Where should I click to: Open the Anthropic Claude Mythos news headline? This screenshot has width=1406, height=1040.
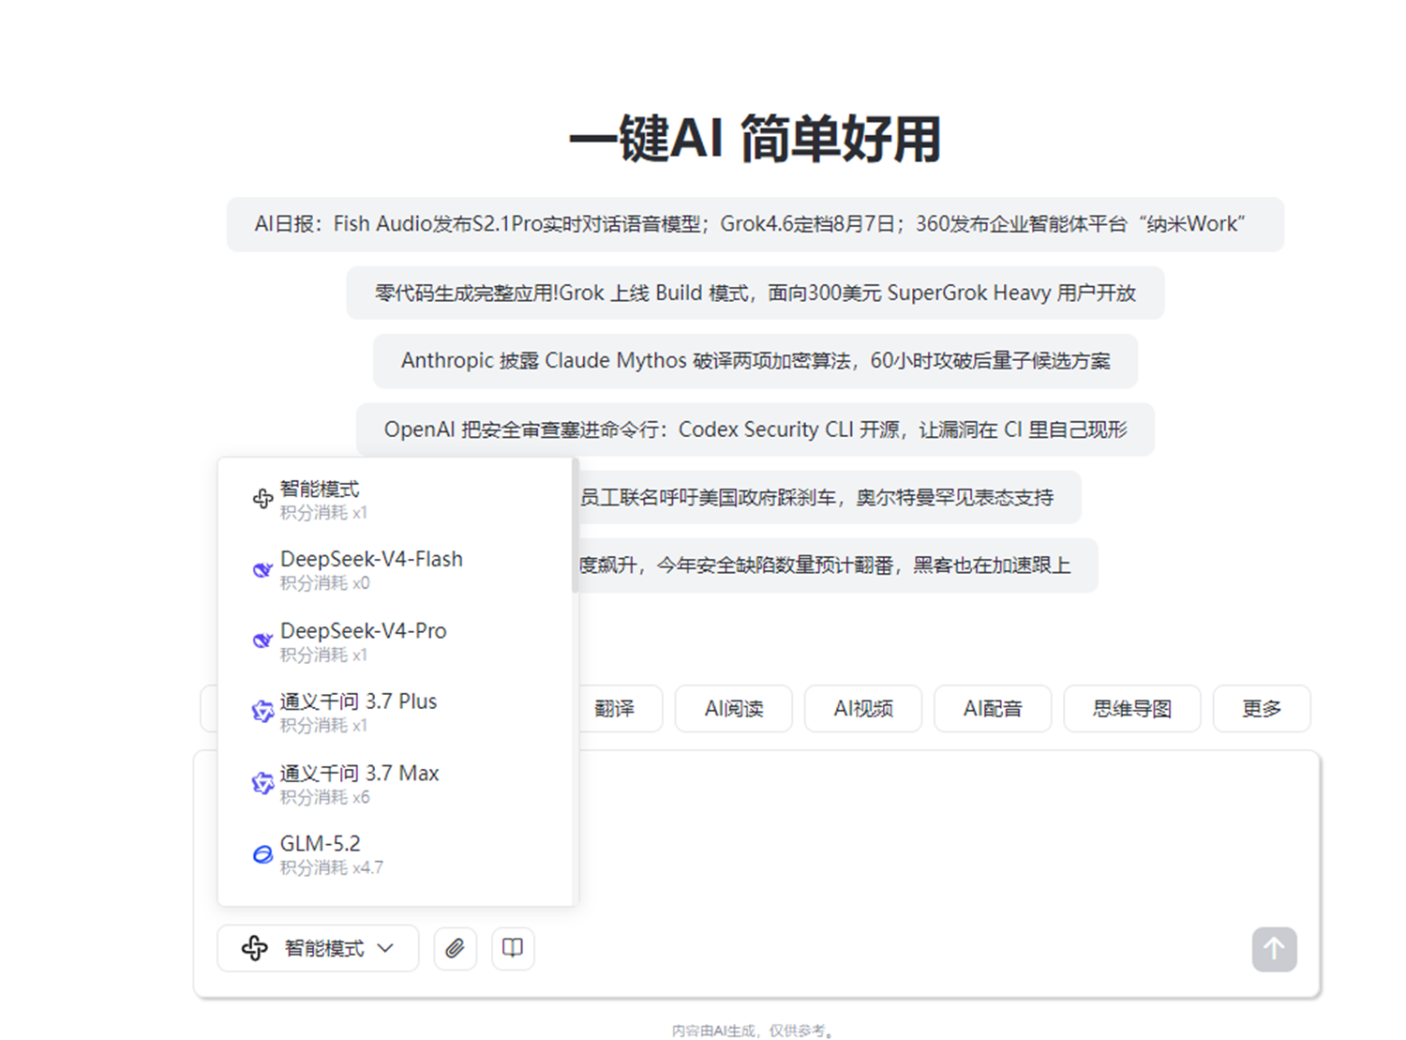pyautogui.click(x=755, y=361)
